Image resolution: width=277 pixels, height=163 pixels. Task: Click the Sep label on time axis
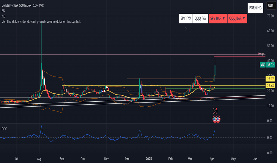[x=62, y=159]
